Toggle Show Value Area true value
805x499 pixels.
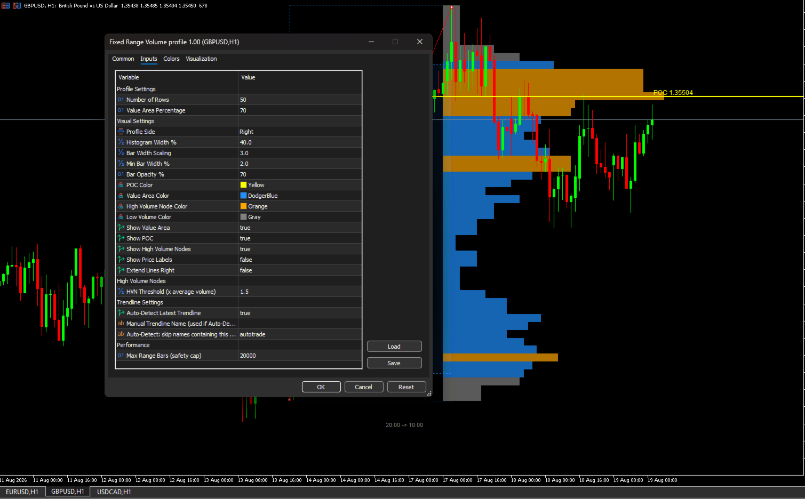pyautogui.click(x=300, y=228)
